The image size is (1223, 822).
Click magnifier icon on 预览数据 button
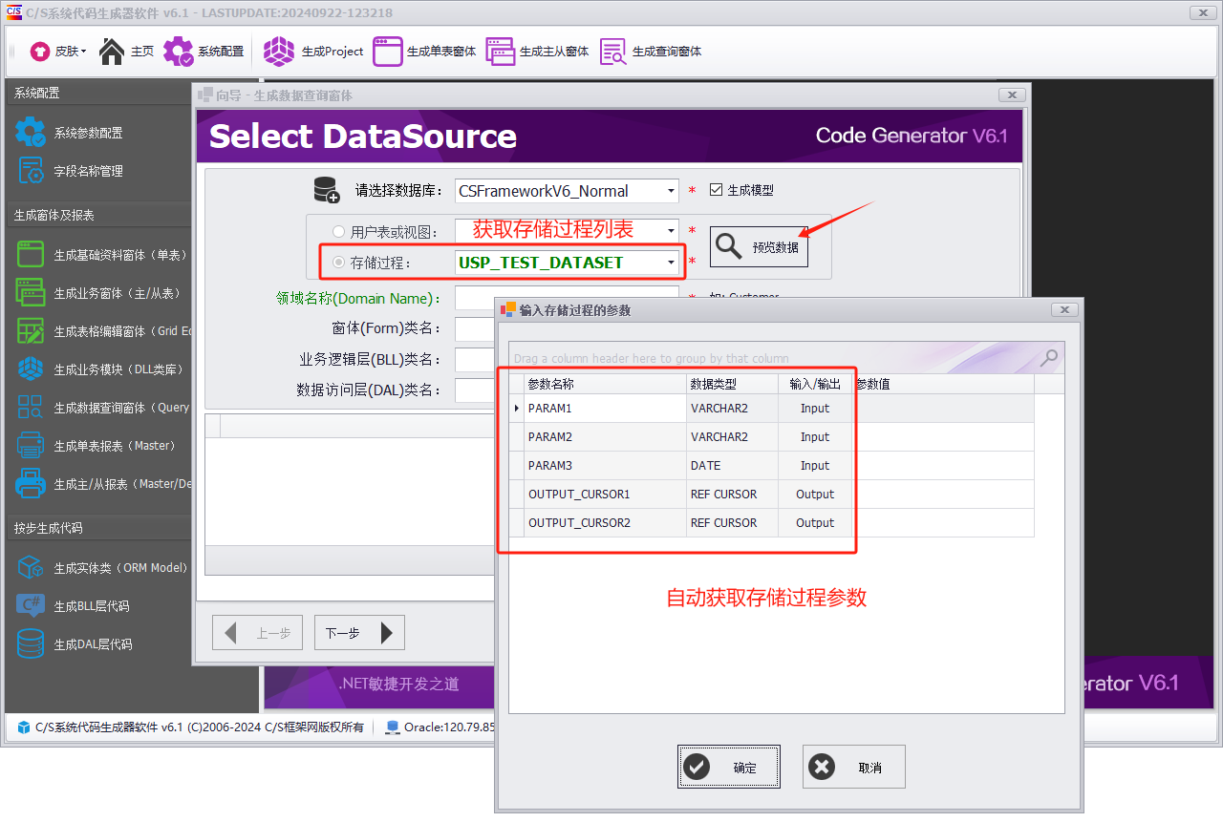[x=729, y=246]
